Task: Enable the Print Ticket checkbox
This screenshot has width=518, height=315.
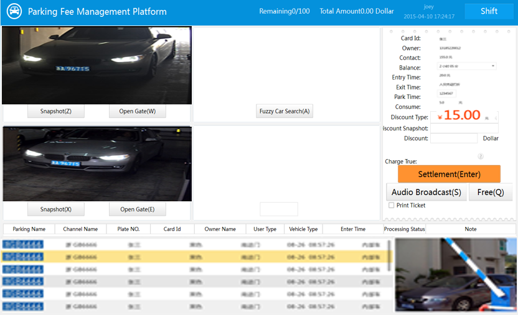Action: pyautogui.click(x=392, y=206)
